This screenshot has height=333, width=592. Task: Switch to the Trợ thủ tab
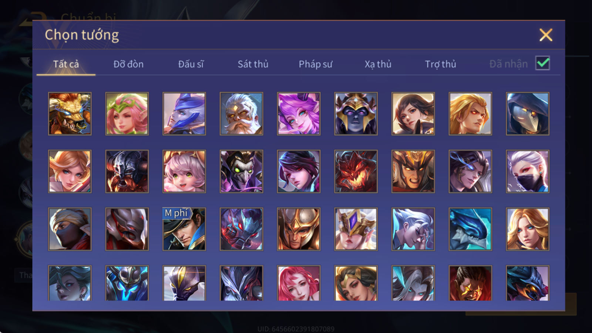440,64
